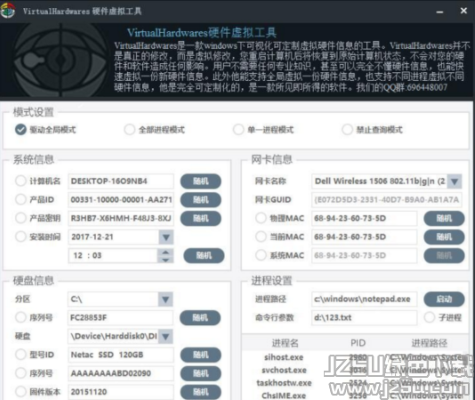Select 全部进程模式 radio option
Image resolution: width=475 pixels, height=400 pixels.
click(x=129, y=130)
